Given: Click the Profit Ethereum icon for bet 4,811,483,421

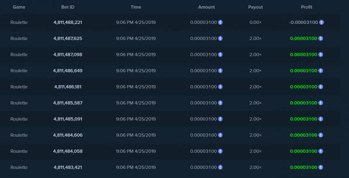Looking at the screenshot, I should (321, 168).
